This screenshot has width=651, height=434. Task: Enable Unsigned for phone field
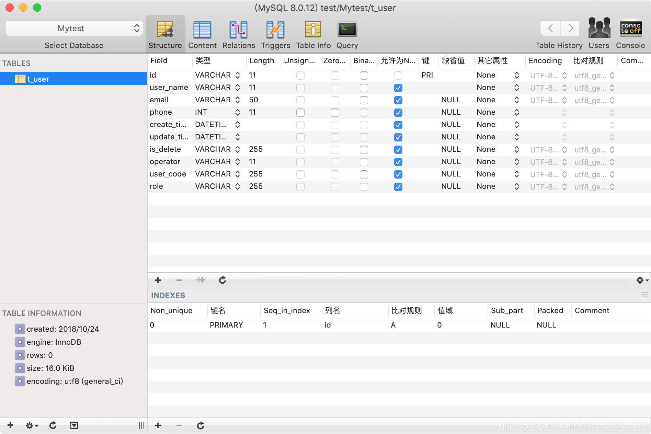coord(300,112)
